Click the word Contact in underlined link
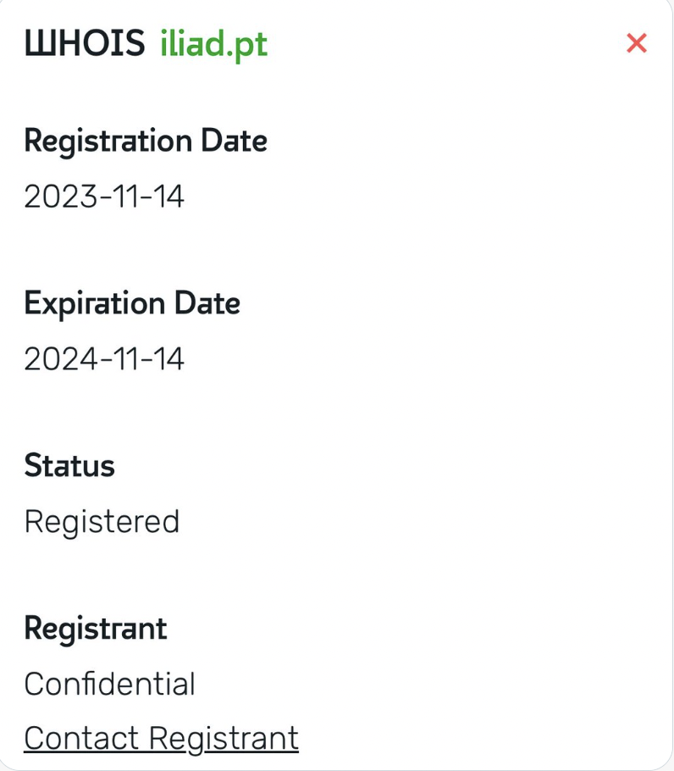This screenshot has width=674, height=771. 82,738
